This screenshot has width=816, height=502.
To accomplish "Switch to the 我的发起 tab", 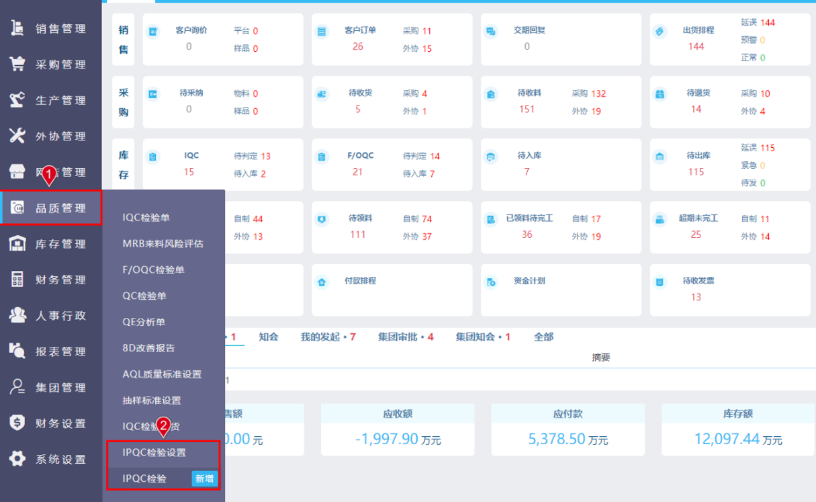I will tap(328, 337).
